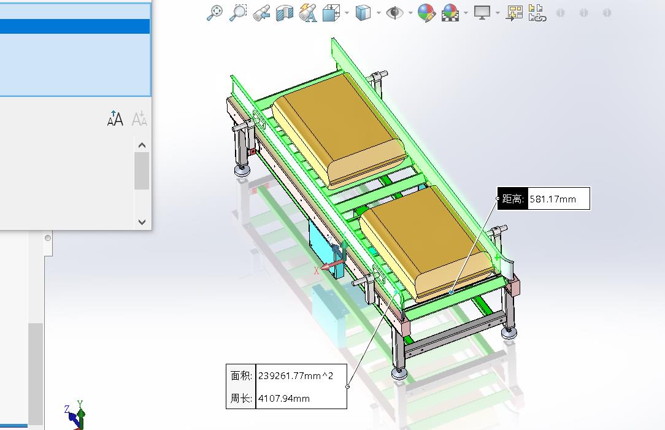This screenshot has height=430, width=665.
Task: Click the View Settings monitor icon
Action: 482,13
